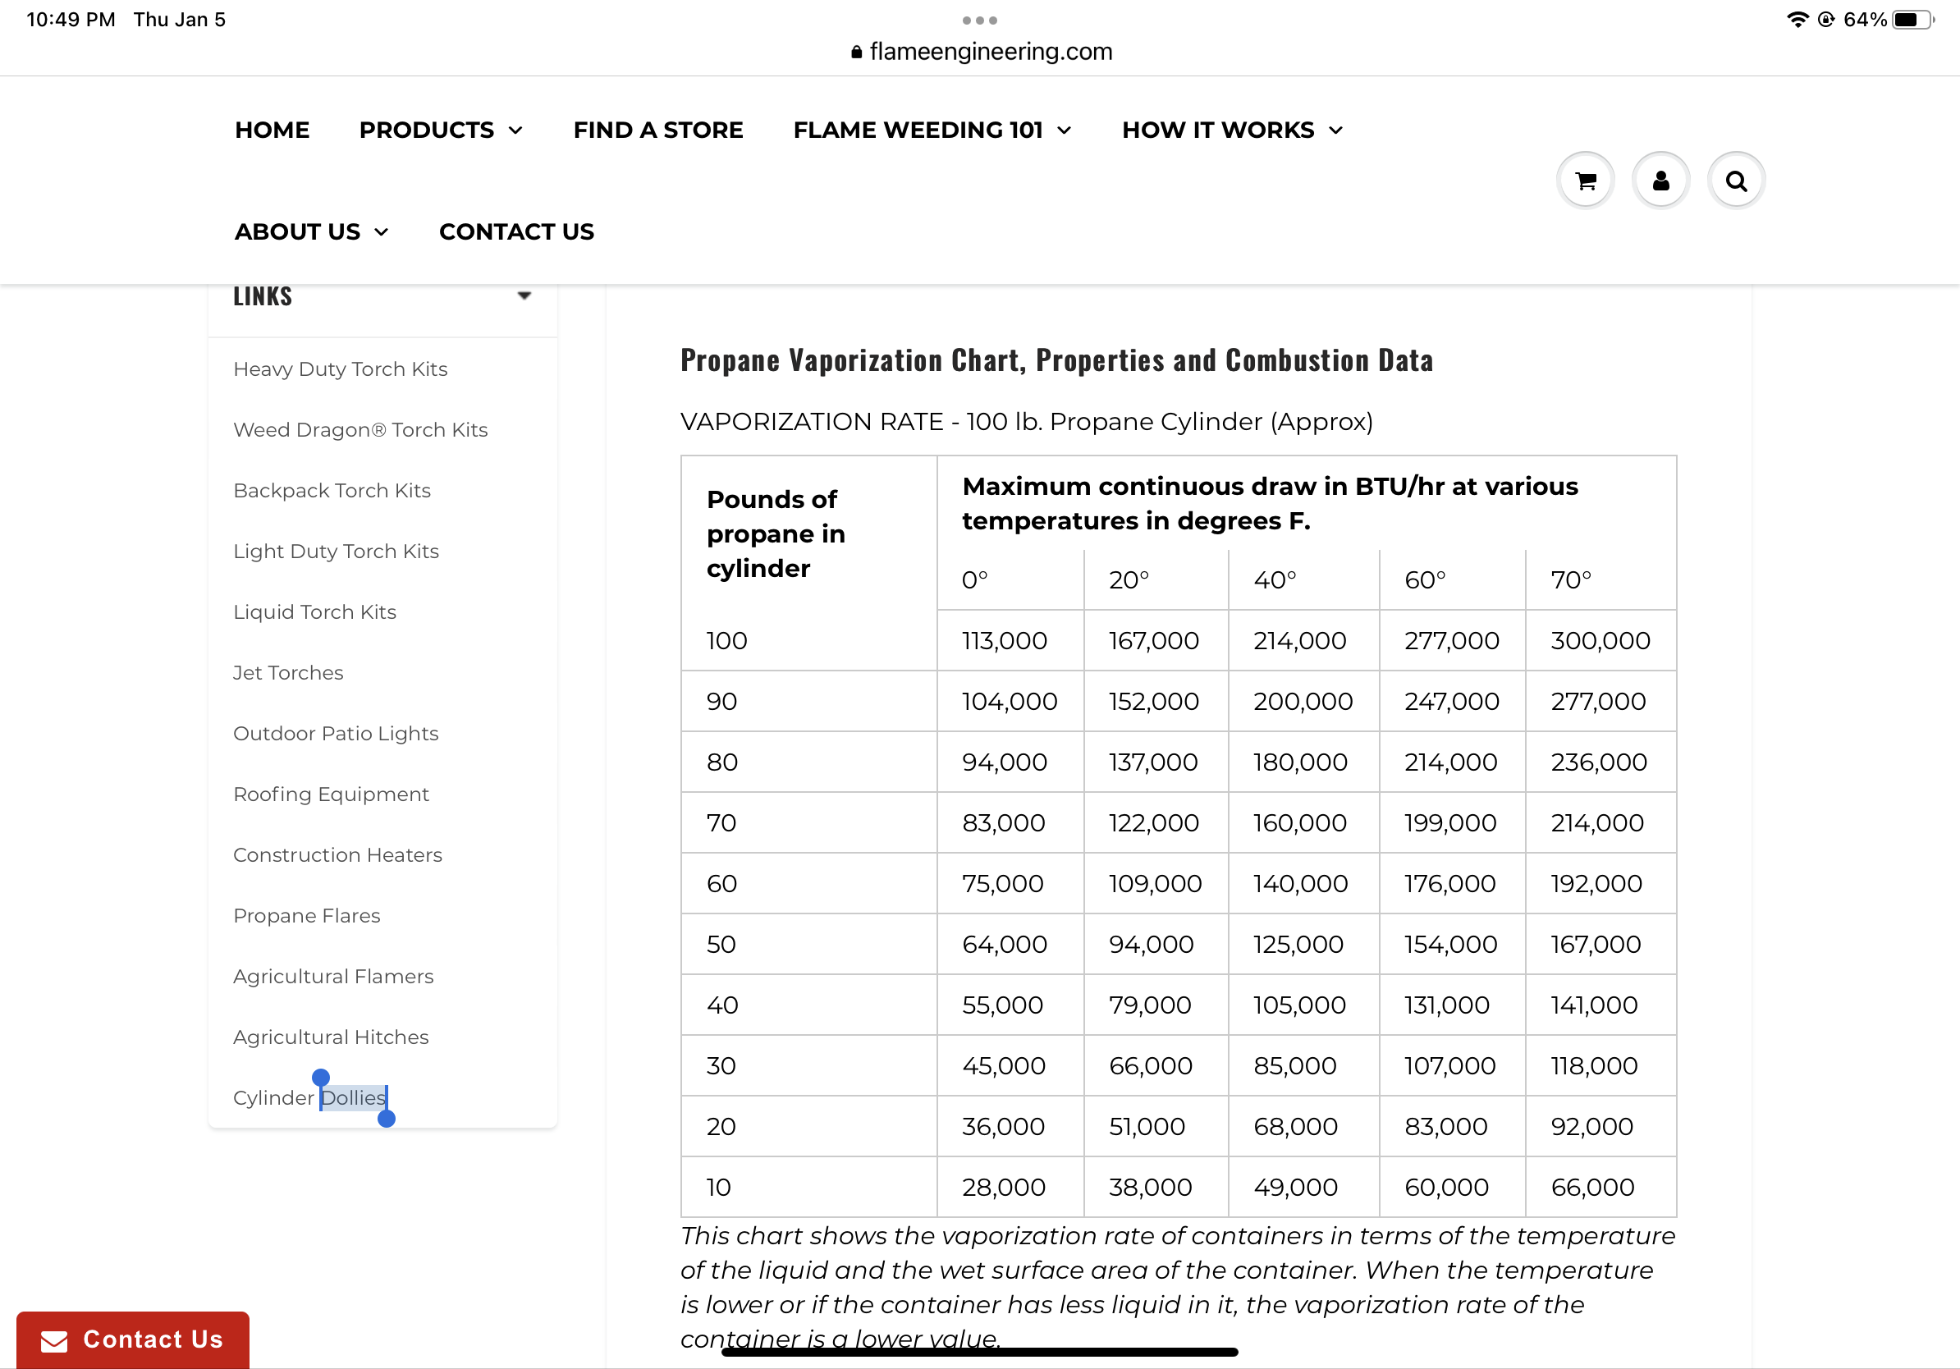Expand the Products menu chevron
The width and height of the screenshot is (1960, 1369).
[x=515, y=130]
